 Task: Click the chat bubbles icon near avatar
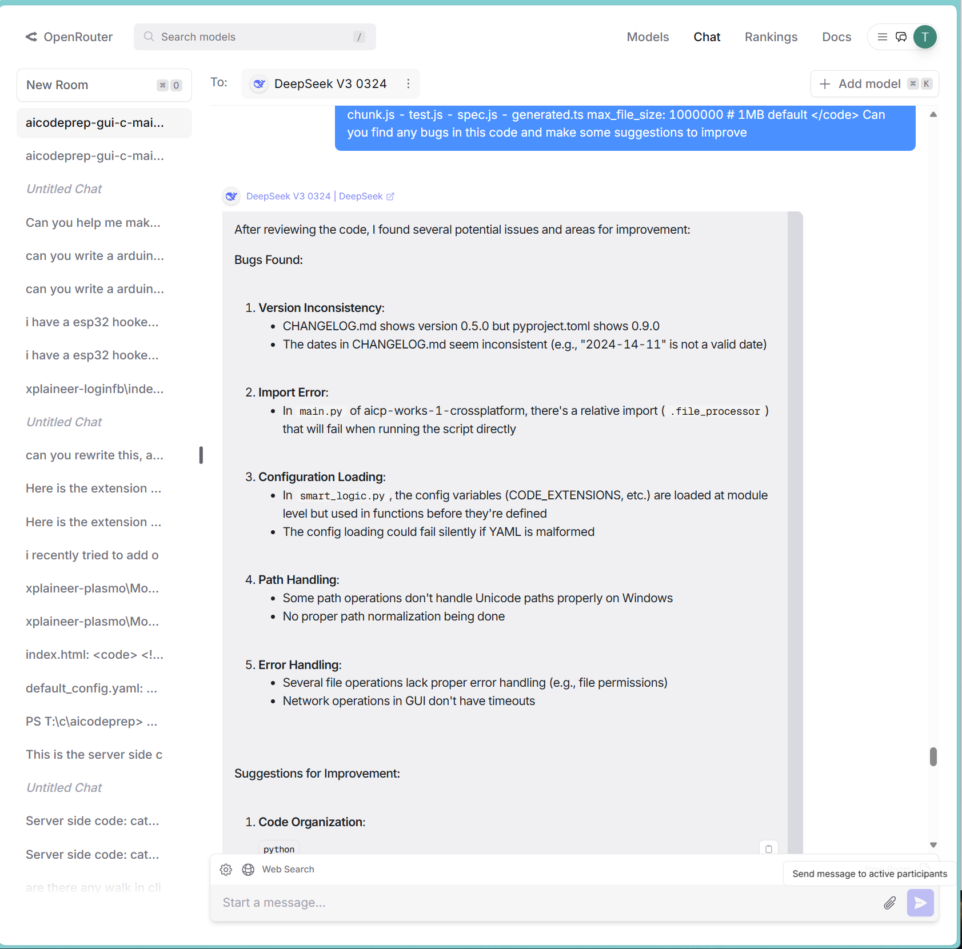coord(901,37)
